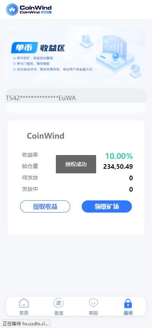This screenshot has width=152, height=328.
Task: Click the 234,50.49 locked amount value
Action: [x=118, y=167]
